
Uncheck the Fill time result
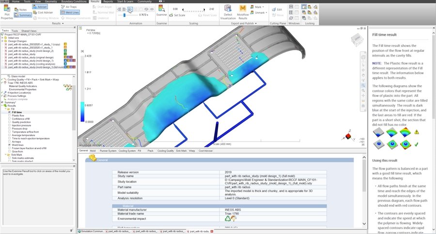[x=10, y=112]
